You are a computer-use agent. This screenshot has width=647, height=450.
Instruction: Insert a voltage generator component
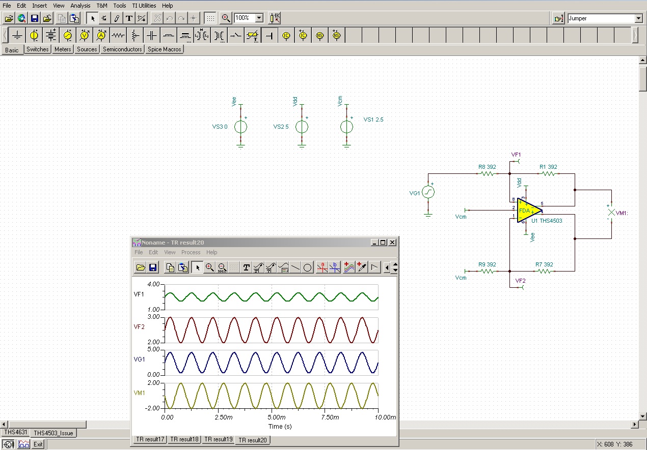click(68, 36)
